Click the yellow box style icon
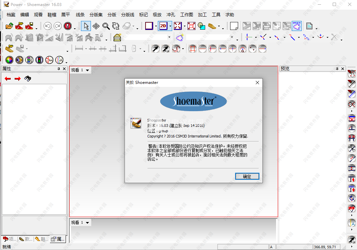 click(117, 37)
